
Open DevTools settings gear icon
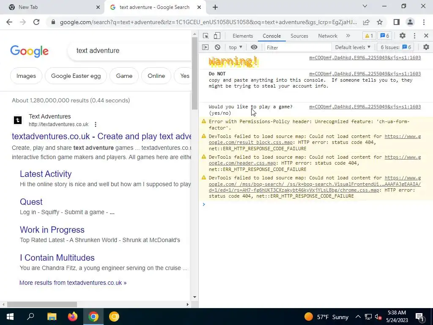403,36
